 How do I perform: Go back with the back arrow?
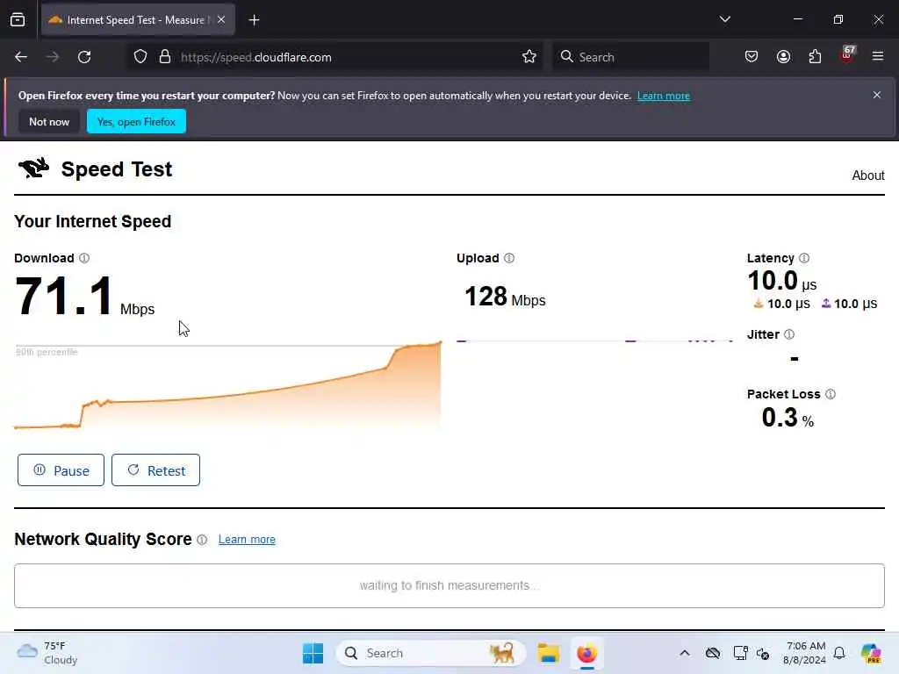tap(21, 57)
